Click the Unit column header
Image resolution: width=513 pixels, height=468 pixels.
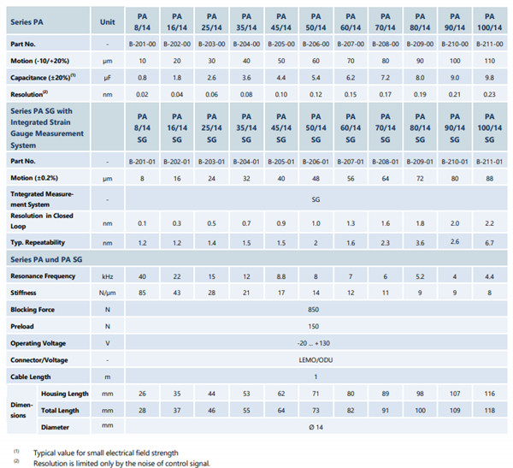pyautogui.click(x=108, y=22)
